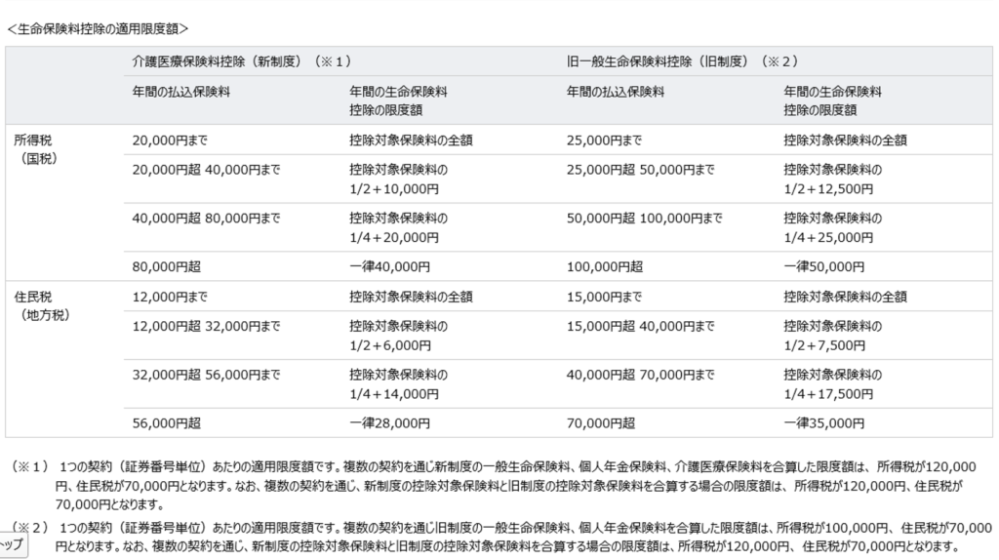Click the 一律35,000円 cell
The height and width of the screenshot is (560, 999).
click(x=823, y=422)
